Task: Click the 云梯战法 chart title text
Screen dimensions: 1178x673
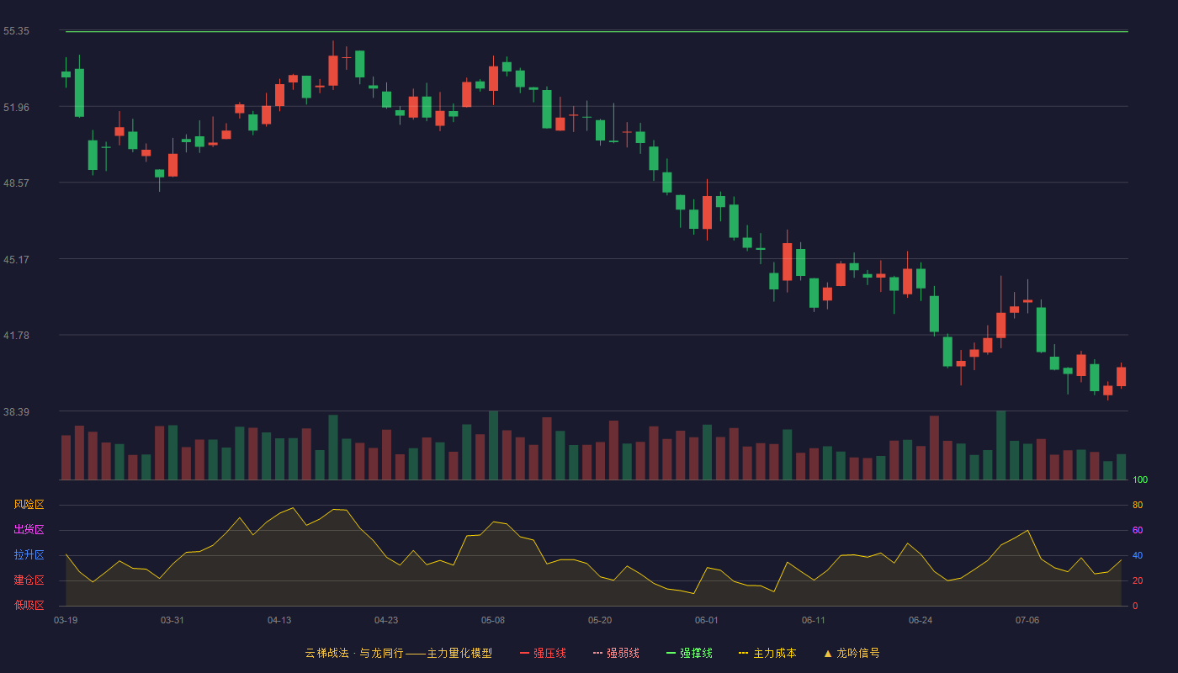Action: [326, 653]
